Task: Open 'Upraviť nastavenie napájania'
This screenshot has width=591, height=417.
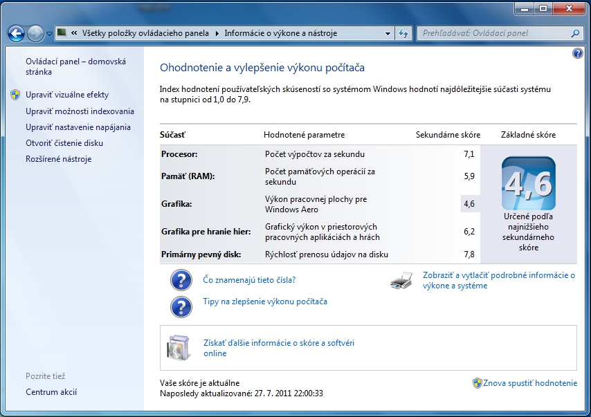Action: [x=78, y=127]
